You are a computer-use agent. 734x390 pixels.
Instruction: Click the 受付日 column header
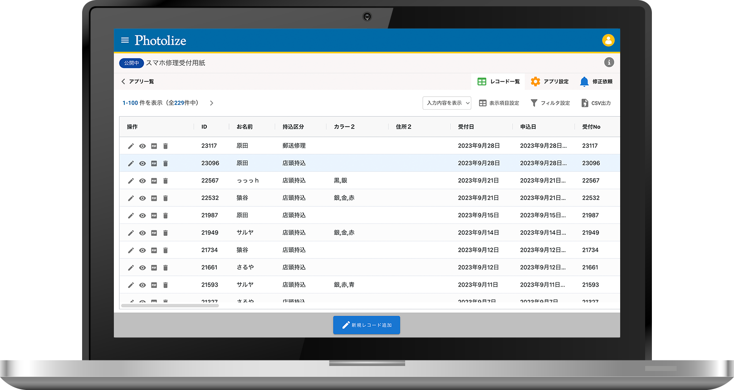coord(466,127)
